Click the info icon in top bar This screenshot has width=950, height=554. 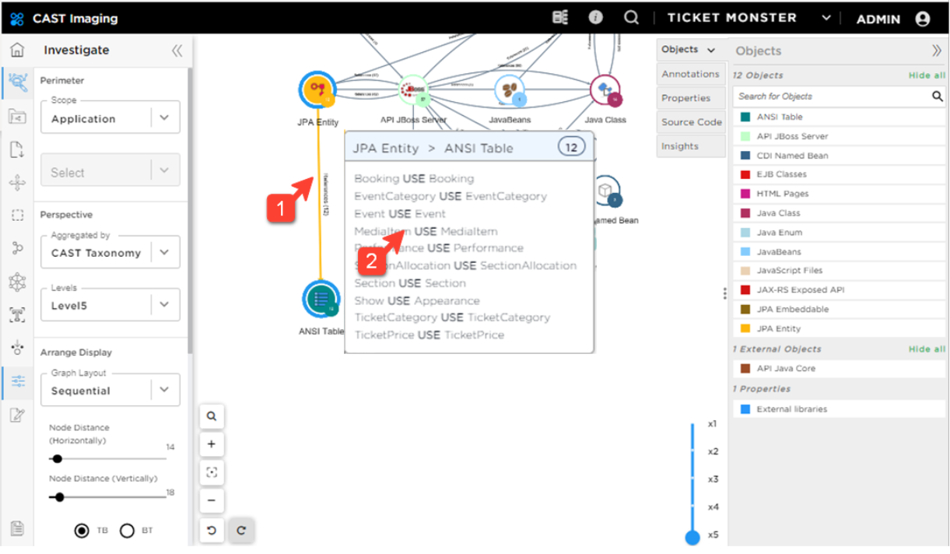[596, 17]
